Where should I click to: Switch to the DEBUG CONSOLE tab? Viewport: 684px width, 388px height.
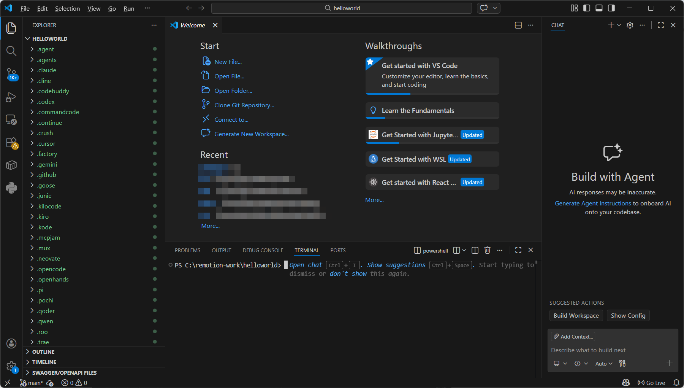[x=263, y=250]
